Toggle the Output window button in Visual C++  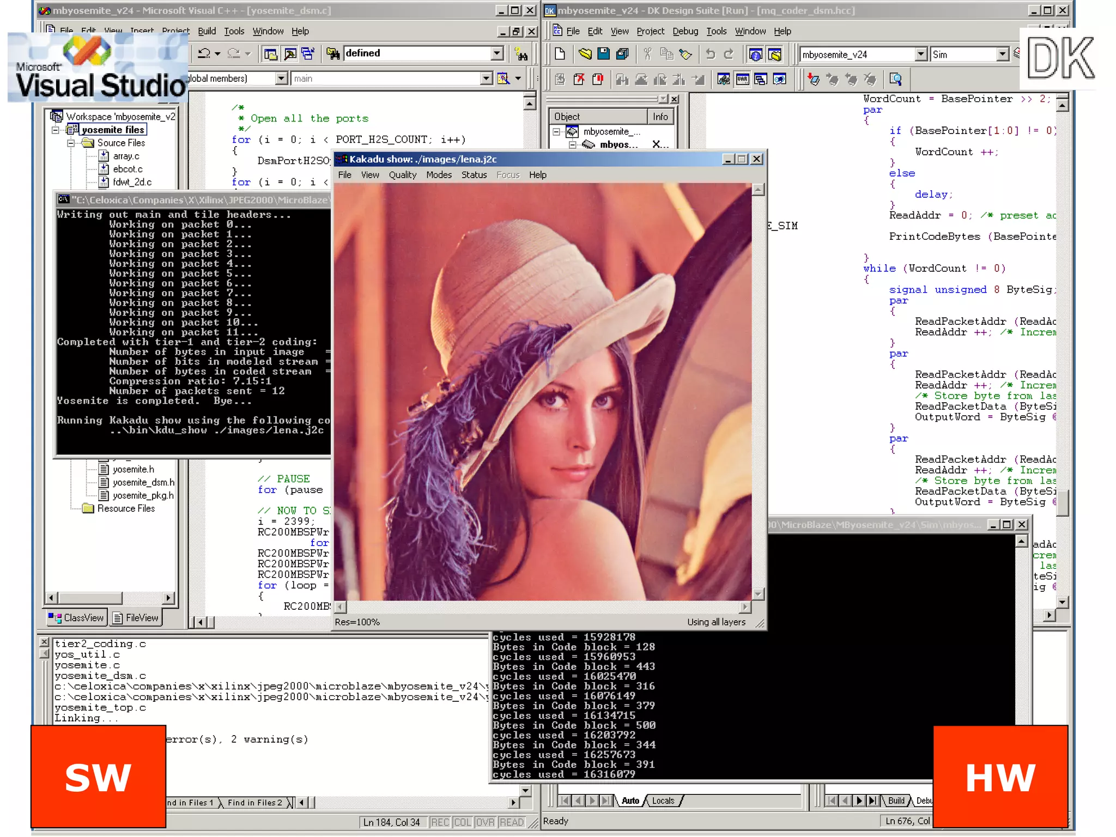(289, 53)
